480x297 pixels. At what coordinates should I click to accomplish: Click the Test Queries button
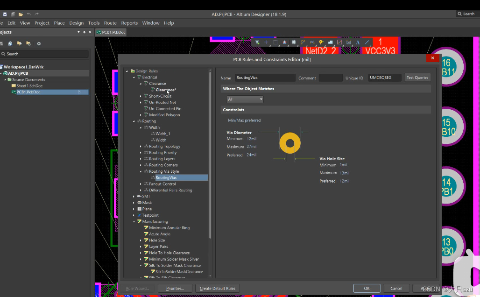coord(417,78)
